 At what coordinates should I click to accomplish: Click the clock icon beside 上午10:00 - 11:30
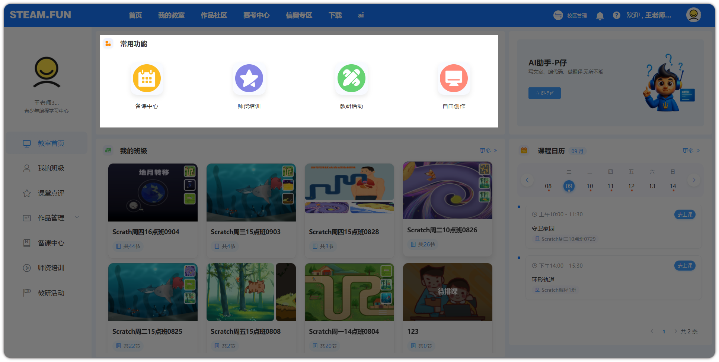point(534,214)
